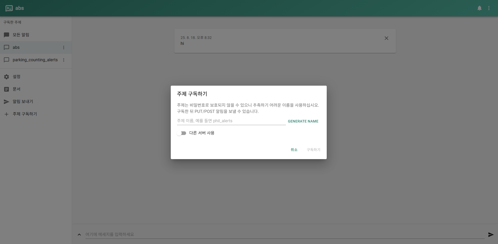Click the topic name input field

231,121
